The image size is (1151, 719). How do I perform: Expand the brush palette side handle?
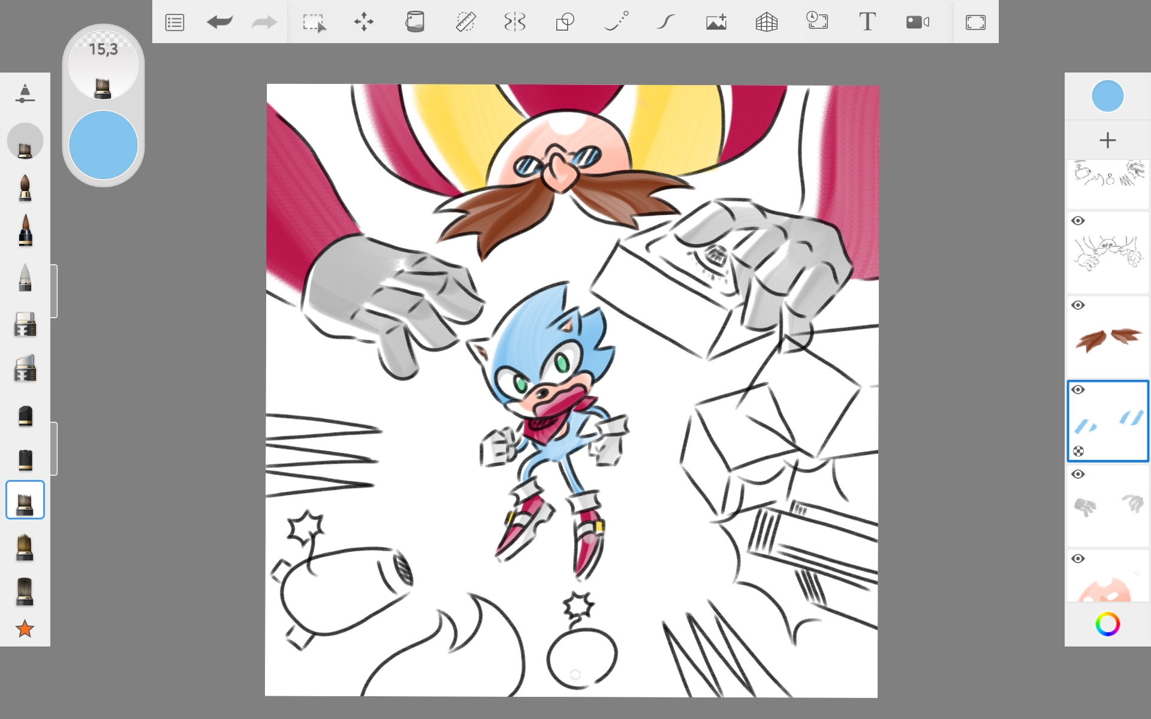point(54,291)
